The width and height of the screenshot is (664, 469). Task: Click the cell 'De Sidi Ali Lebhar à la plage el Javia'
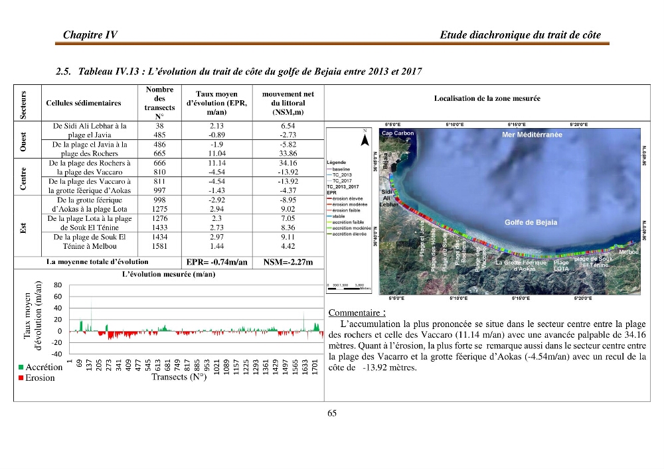[90, 130]
